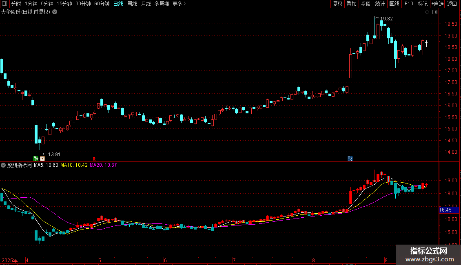Viewport: 461px width, 265px height.
Task: Click month 6 marker on time axis
Action: 165,260
